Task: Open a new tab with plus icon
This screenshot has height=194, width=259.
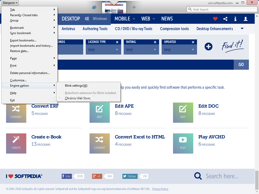Action: click(x=134, y=7)
